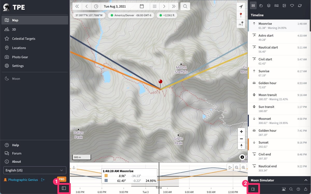Toggle the right sidebar panel icon
This screenshot has height=194, width=311.
point(253,189)
